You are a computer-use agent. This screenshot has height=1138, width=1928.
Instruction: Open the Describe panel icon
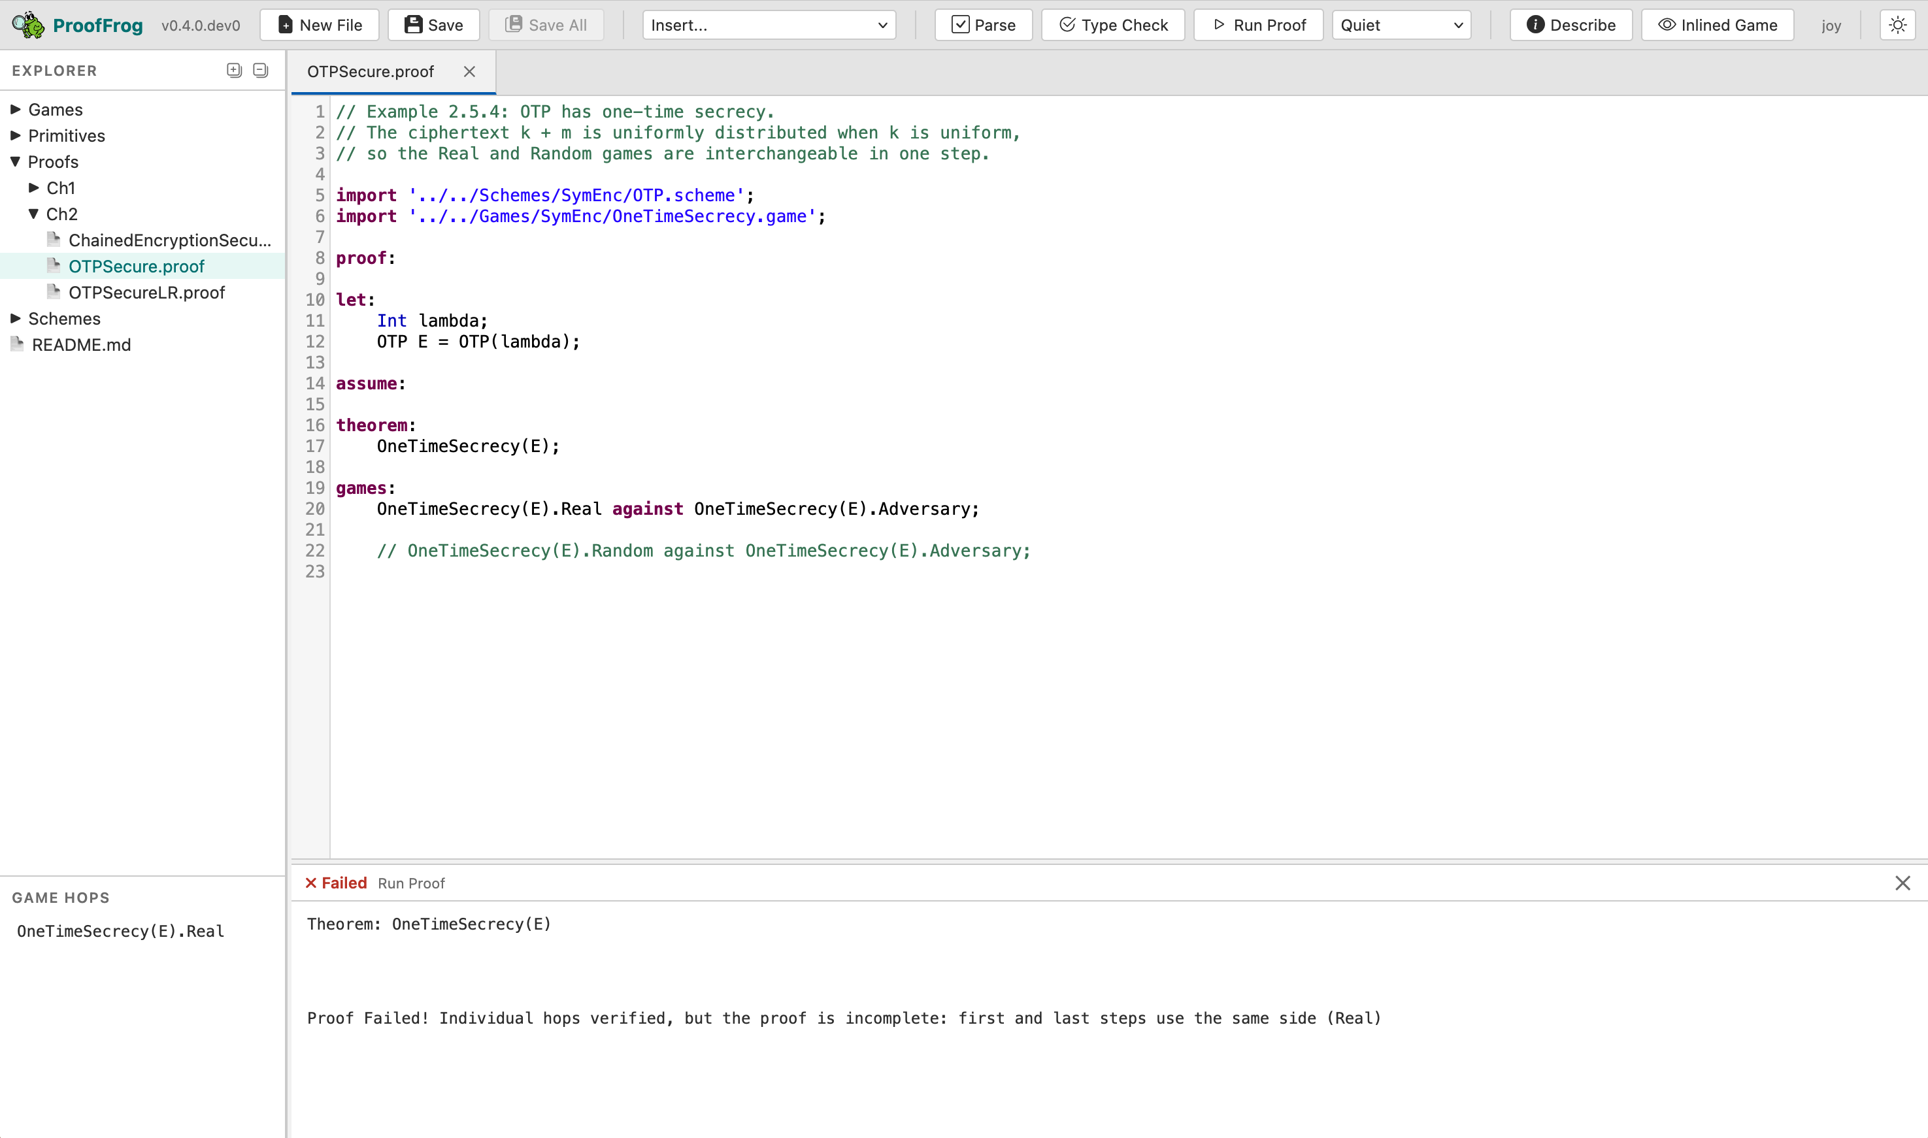1535,25
